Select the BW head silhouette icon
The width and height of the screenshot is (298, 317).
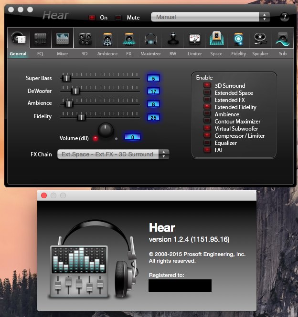click(x=173, y=39)
